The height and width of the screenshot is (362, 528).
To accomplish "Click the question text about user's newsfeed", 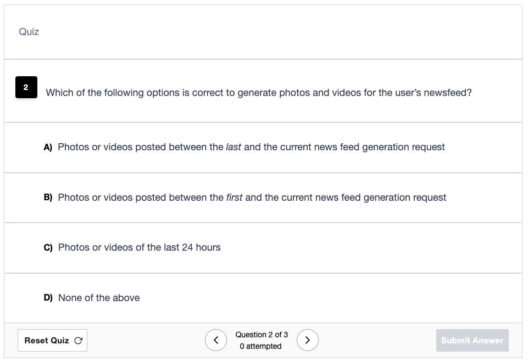I will tap(259, 93).
